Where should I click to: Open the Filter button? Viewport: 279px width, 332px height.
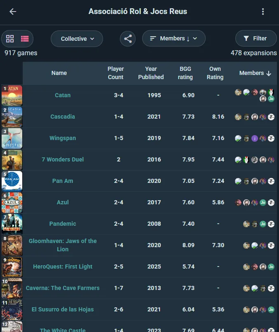tap(256, 38)
